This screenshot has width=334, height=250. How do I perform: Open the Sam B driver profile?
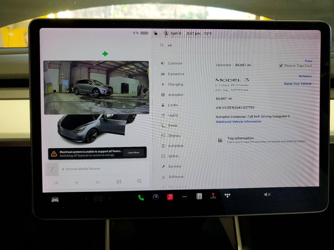tap(173, 33)
